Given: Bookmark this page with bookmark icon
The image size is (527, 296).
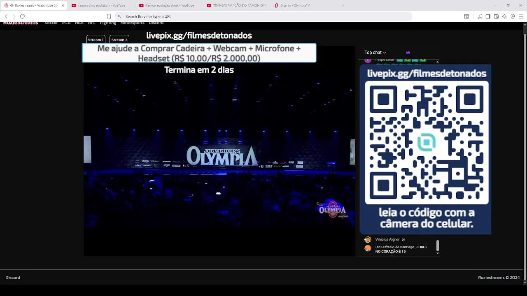Looking at the screenshot, I should (x=109, y=16).
